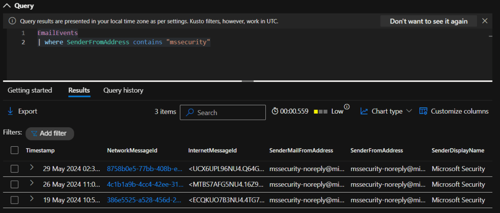The width and height of the screenshot is (500, 213).
Task: Toggle the select-all checkbox in header row
Action: [x=15, y=150]
